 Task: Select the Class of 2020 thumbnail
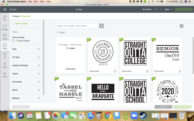pyautogui.click(x=167, y=89)
